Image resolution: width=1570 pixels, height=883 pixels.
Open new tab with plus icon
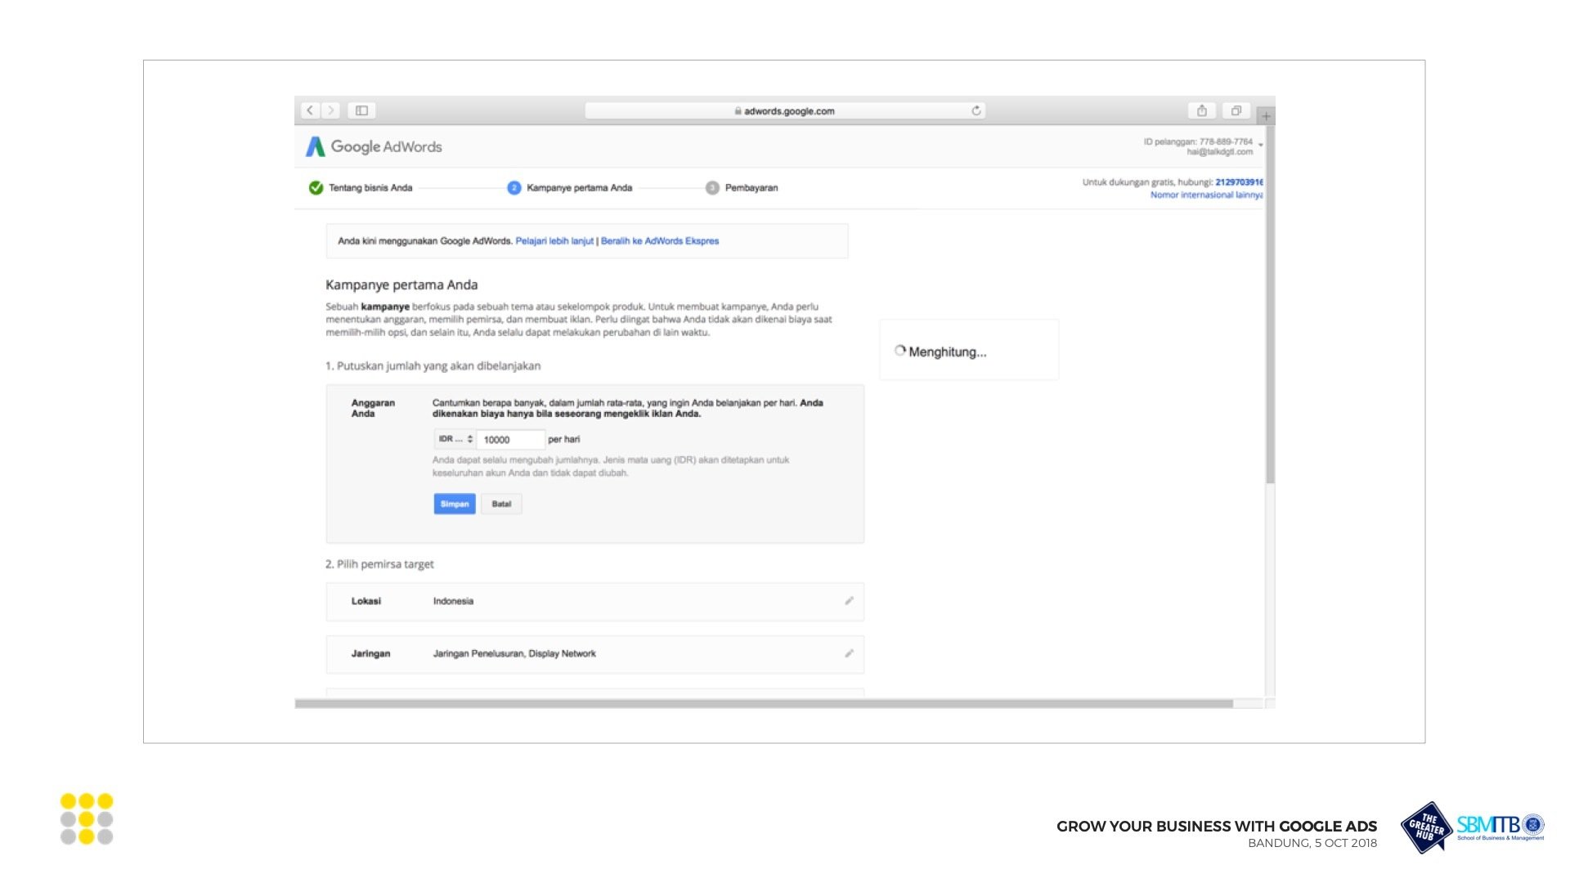click(1266, 116)
